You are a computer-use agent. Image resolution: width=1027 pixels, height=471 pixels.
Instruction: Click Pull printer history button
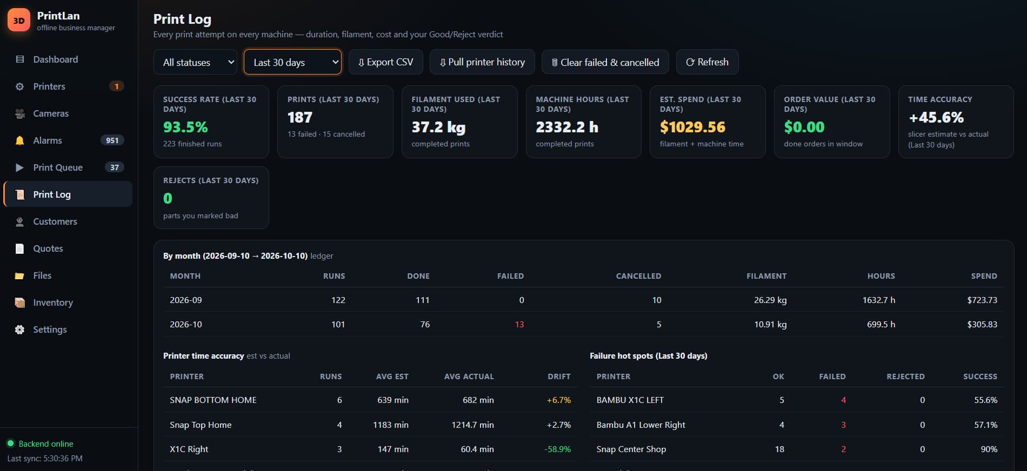point(482,62)
